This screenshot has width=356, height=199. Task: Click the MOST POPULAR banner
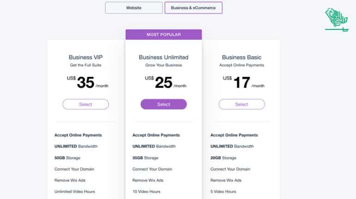(x=164, y=35)
